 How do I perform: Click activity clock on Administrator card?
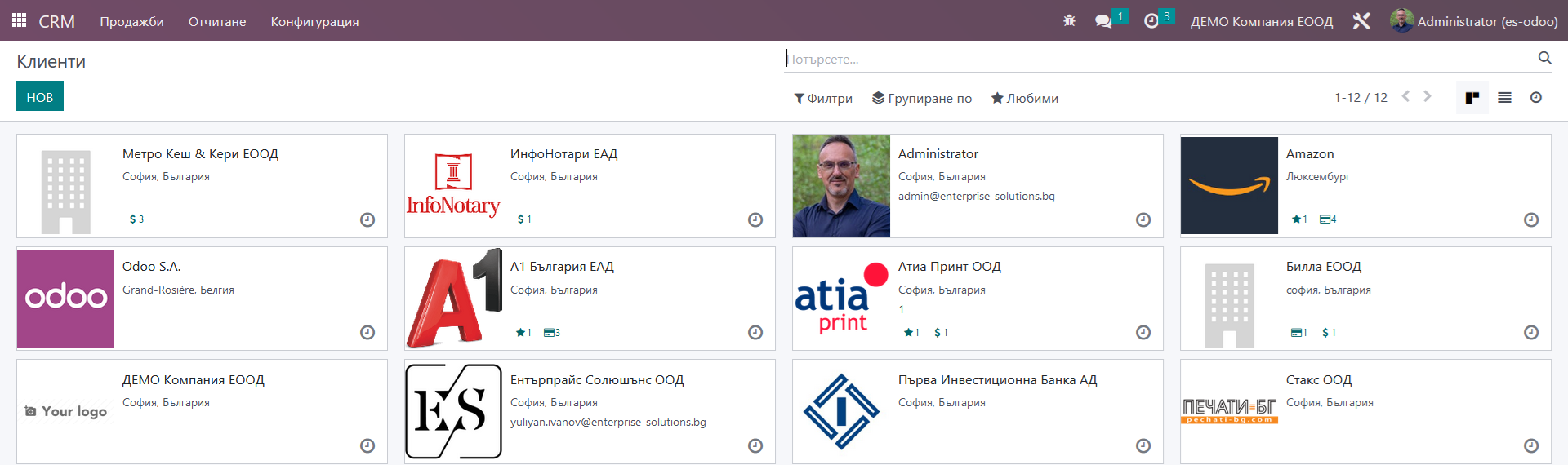coord(1143,219)
